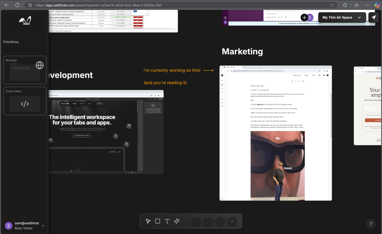Click the Isaac meme image in newsletter

click(278, 166)
